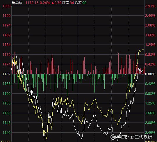The image size is (157, 142).
Task: Click the 1169 baseline price label
Action: 6,74
